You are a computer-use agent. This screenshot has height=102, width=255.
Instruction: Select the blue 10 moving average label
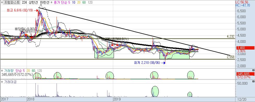(74, 2)
